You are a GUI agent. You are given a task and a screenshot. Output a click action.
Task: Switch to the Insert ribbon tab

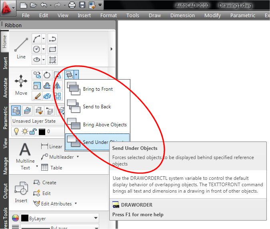pyautogui.click(x=5, y=63)
